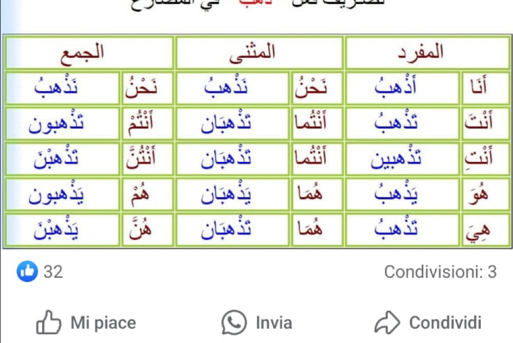
Task: Click the المثنى table header cell
Action: pos(259,53)
